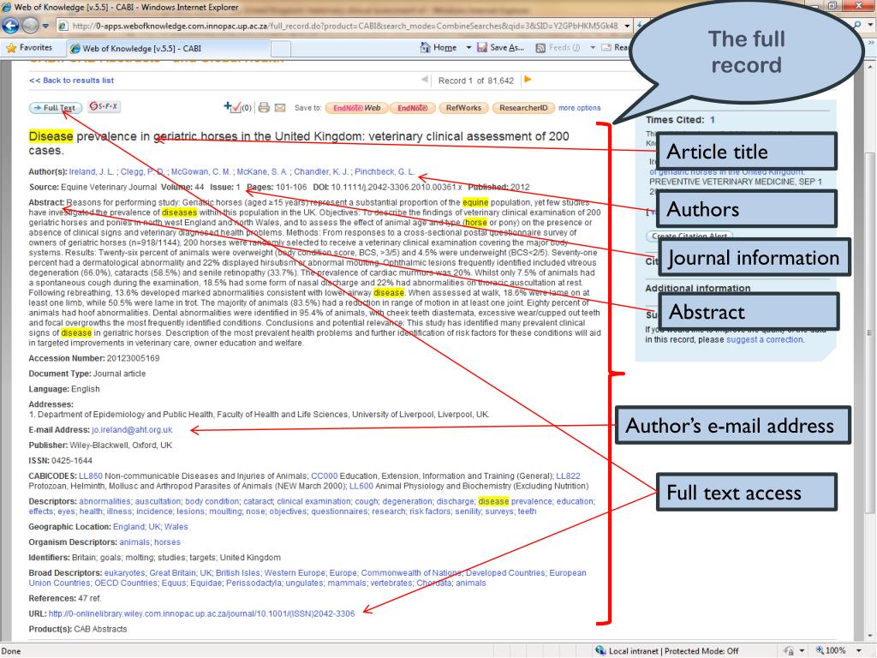Open descriptor link questionnaires
This screenshot has width=877, height=658.
[x=339, y=512]
